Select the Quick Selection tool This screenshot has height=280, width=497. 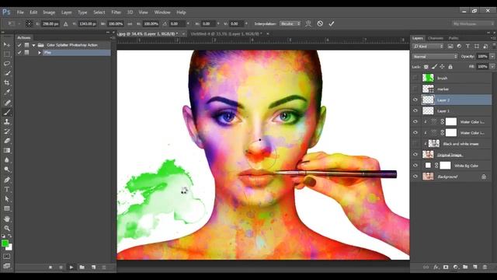click(7, 73)
